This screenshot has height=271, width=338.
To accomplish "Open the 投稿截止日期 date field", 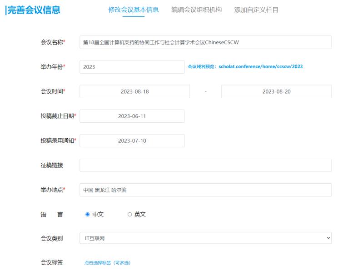I will [132, 116].
